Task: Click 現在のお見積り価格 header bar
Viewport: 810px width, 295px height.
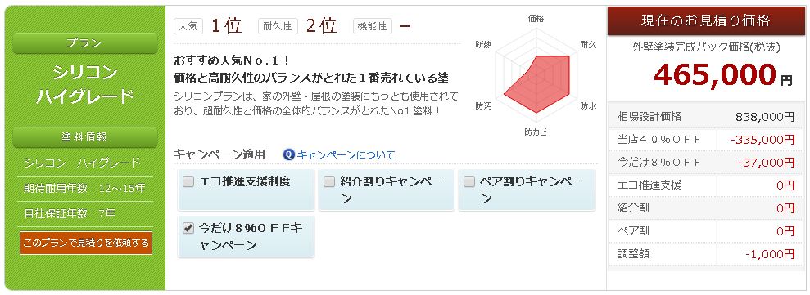Action: coord(706,20)
